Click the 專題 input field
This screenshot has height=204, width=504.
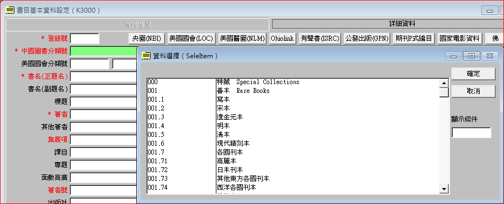[x=103, y=165]
